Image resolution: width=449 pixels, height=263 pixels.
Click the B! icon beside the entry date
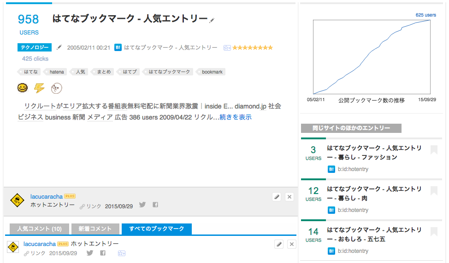(118, 47)
